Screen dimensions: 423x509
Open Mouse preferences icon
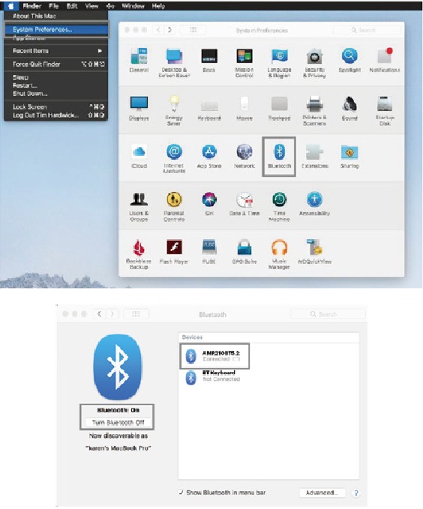(244, 109)
